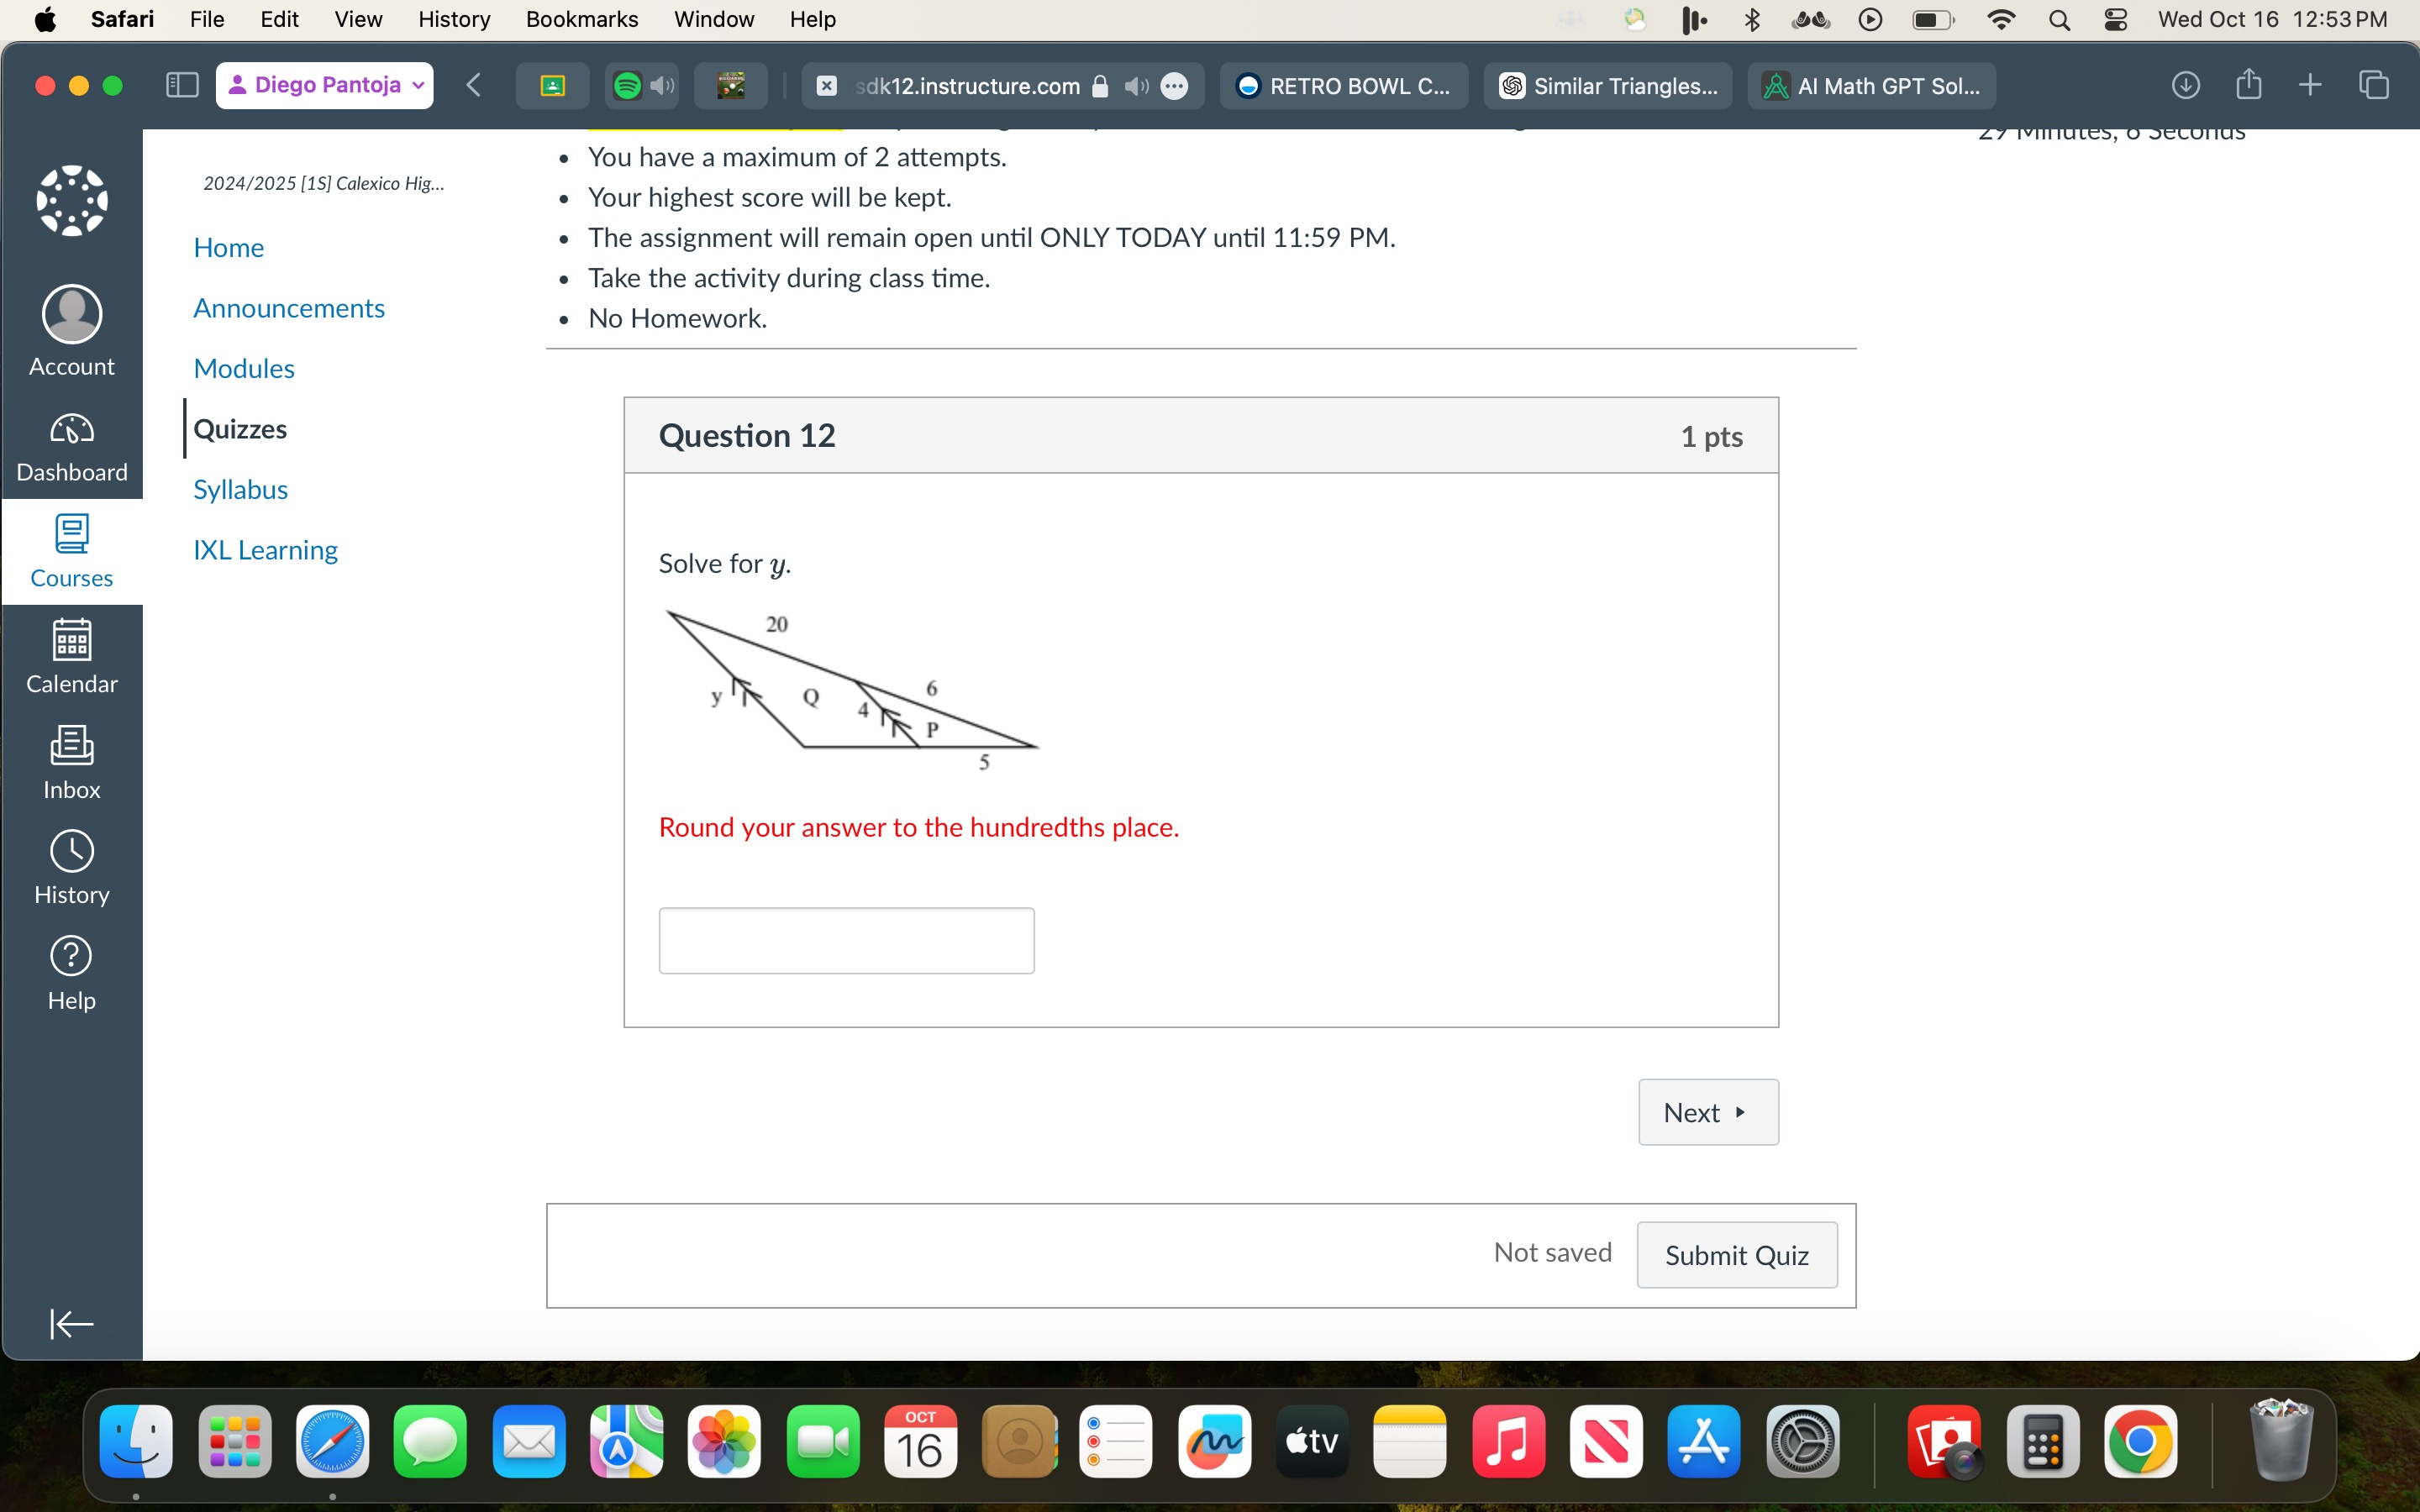Click the Diego Pantoja account dropdown
Image resolution: width=2420 pixels, height=1512 pixels.
click(x=324, y=84)
